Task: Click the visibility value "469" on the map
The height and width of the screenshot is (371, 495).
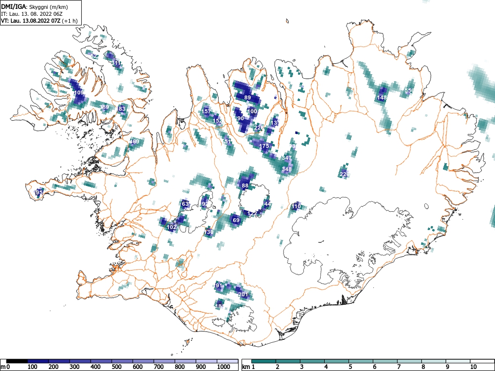Action: pyautogui.click(x=134, y=141)
